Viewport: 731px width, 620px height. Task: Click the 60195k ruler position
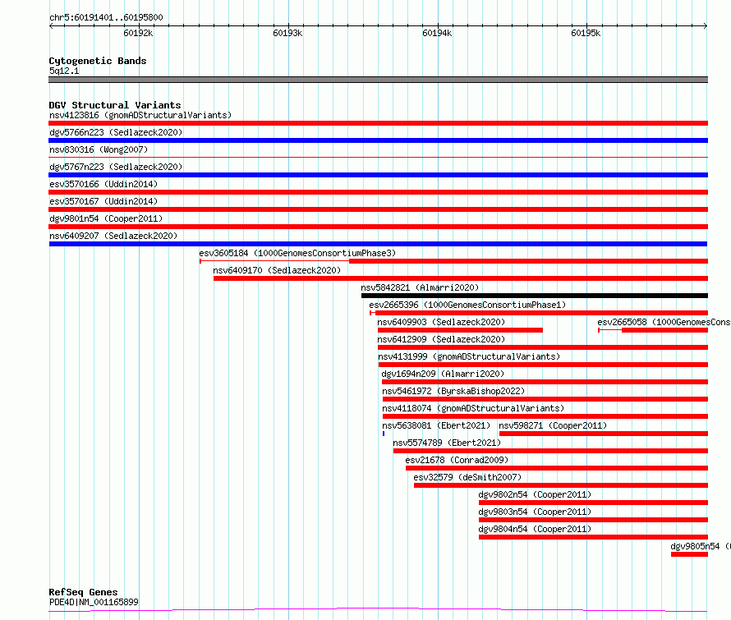click(x=586, y=33)
